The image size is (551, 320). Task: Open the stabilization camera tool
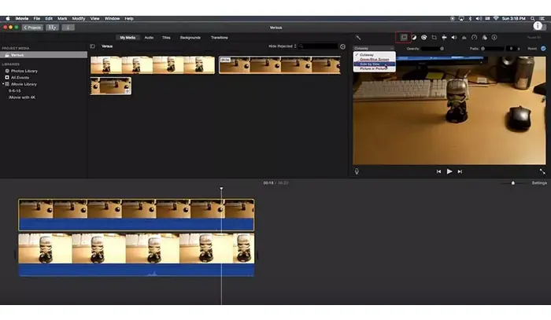444,38
